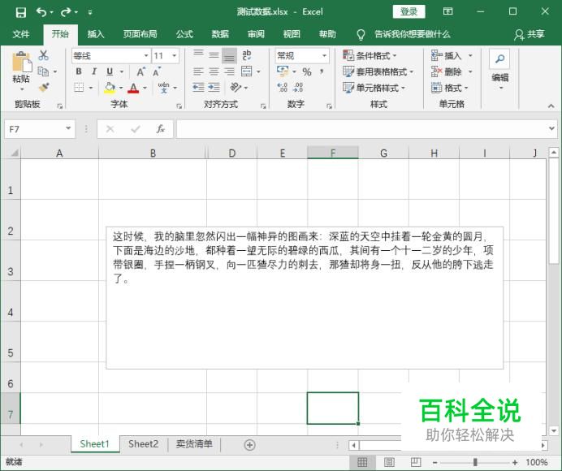Viewport: 562px width, 471px height.
Task: Toggle underline formatting
Action: click(x=110, y=71)
